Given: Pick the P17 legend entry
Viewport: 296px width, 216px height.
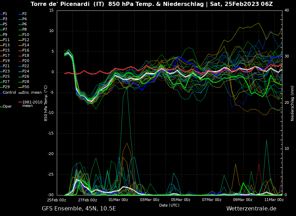Looking at the screenshot, I should click(6, 55).
